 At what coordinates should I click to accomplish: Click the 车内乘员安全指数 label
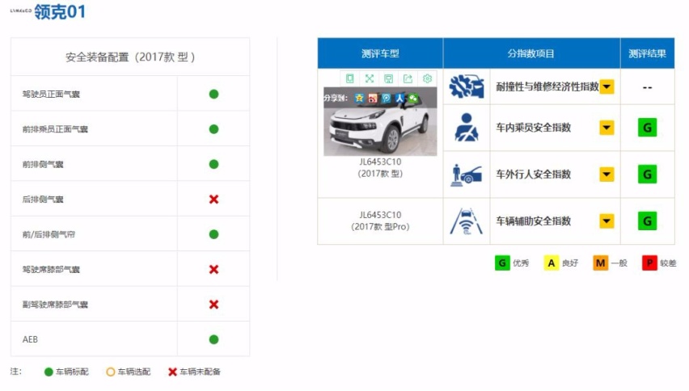click(534, 128)
